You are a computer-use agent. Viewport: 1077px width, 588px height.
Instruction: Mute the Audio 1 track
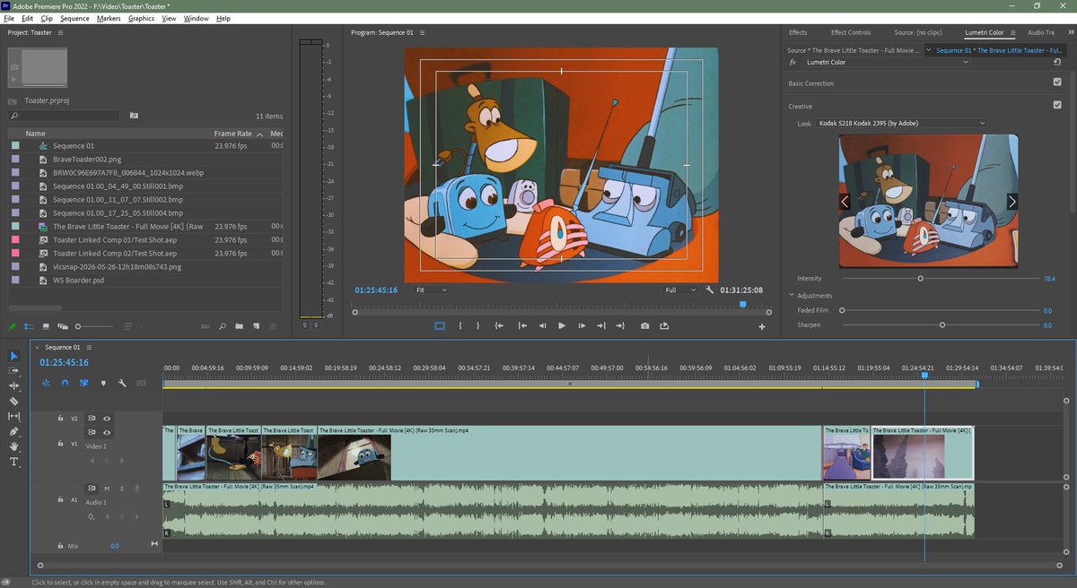coord(107,489)
